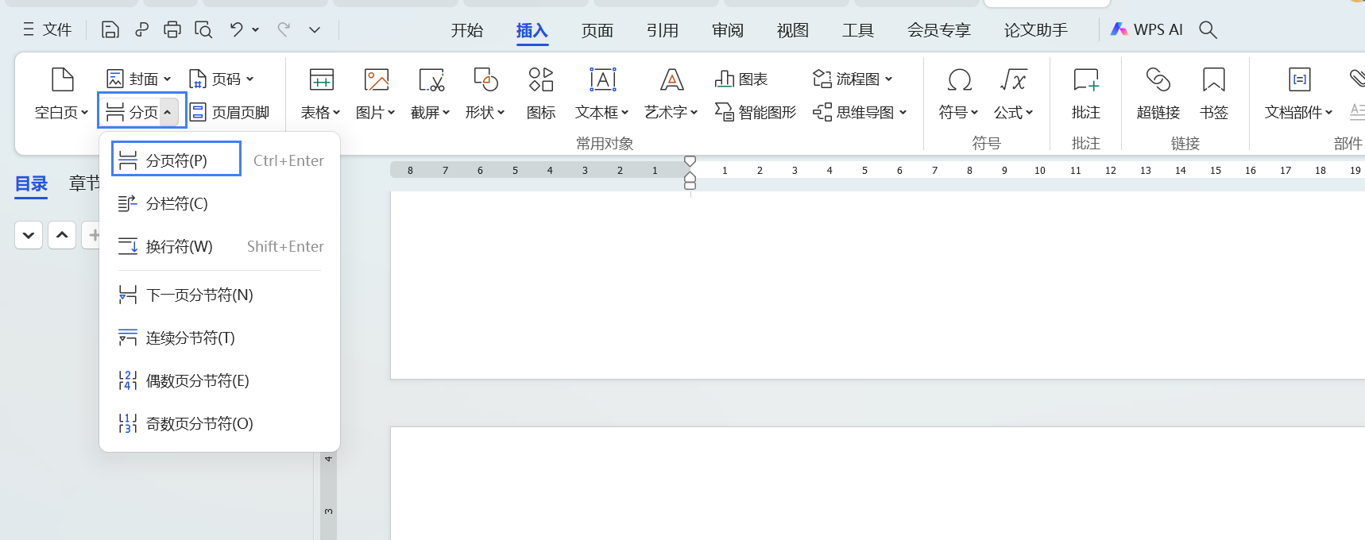Click the Icons library button
This screenshot has height=540, width=1365.
click(541, 91)
